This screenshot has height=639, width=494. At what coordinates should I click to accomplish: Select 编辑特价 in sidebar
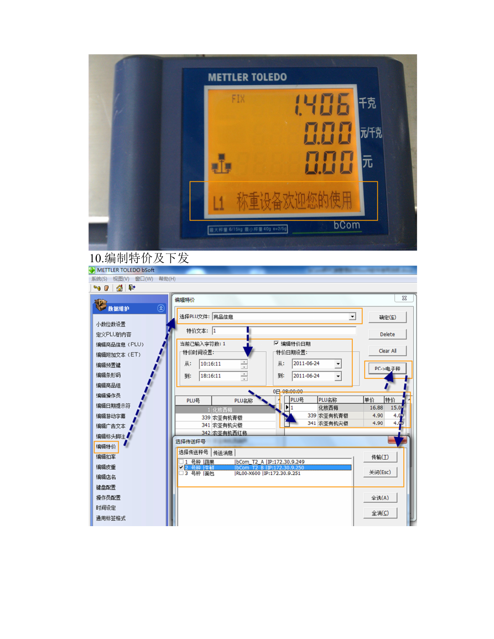tap(106, 446)
